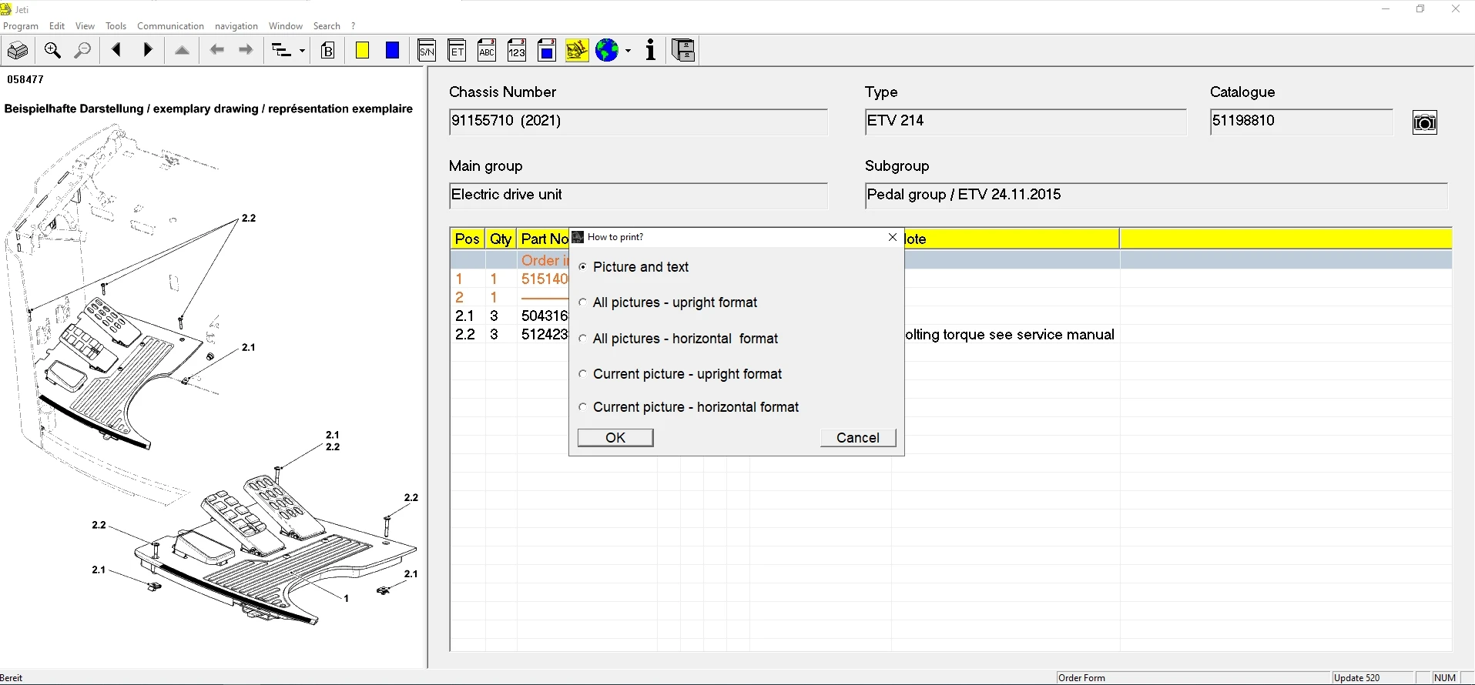The width and height of the screenshot is (1475, 685).
Task: Open the Window menu
Action: [x=285, y=26]
